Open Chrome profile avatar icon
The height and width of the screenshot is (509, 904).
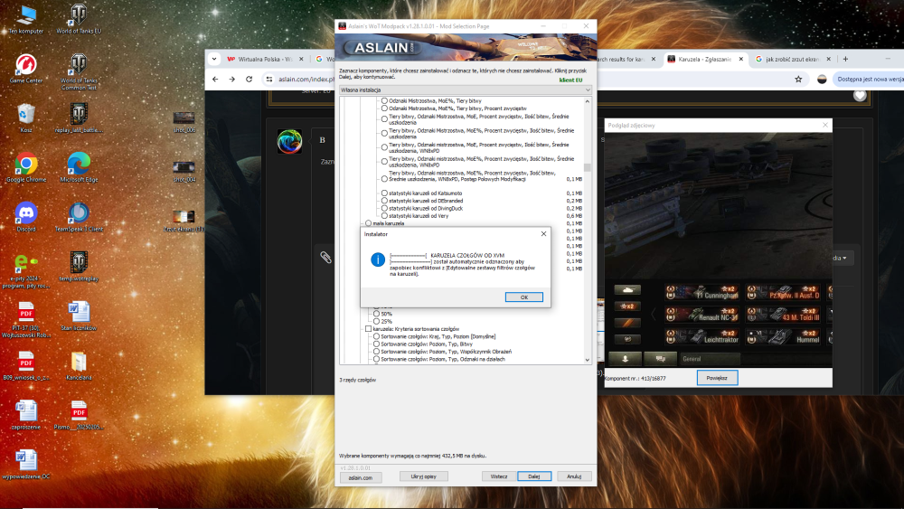tap(822, 79)
